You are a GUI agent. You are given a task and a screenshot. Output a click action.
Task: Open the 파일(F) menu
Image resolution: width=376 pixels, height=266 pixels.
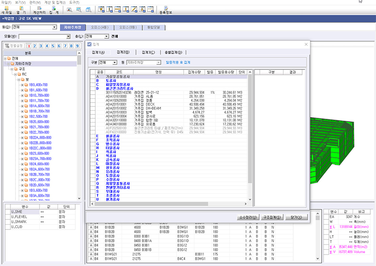(6, 2)
